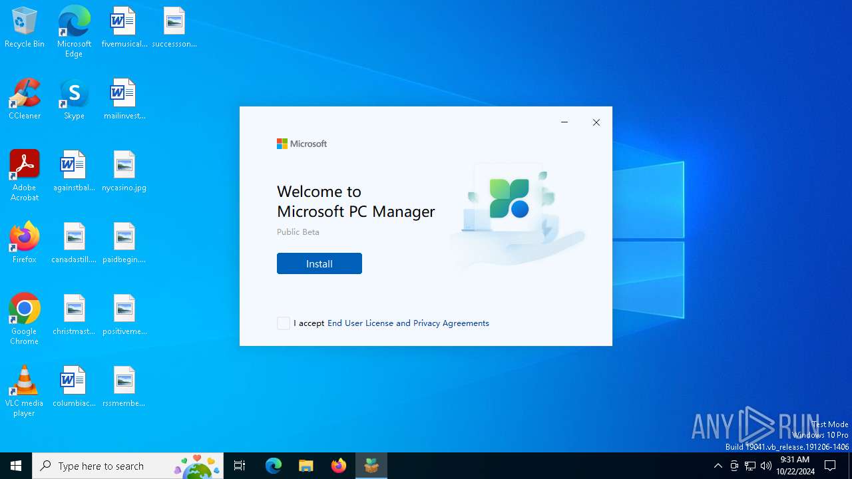Select the Recycle Bin desktop icon
Image resolution: width=852 pixels, height=479 pixels.
[x=25, y=28]
